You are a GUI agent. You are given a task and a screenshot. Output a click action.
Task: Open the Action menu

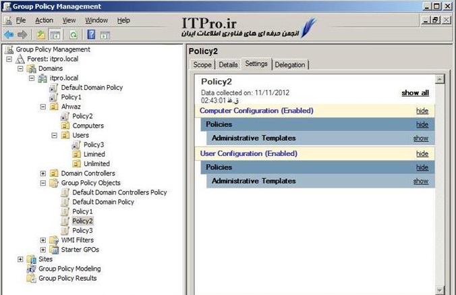(x=43, y=20)
